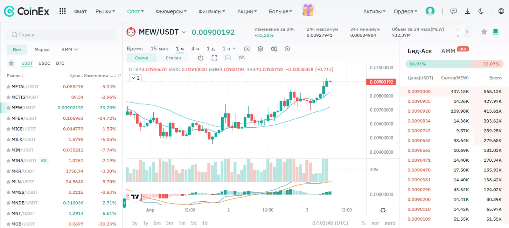Open the user profile avatar
The height and width of the screenshot is (228, 509).
[430, 11]
